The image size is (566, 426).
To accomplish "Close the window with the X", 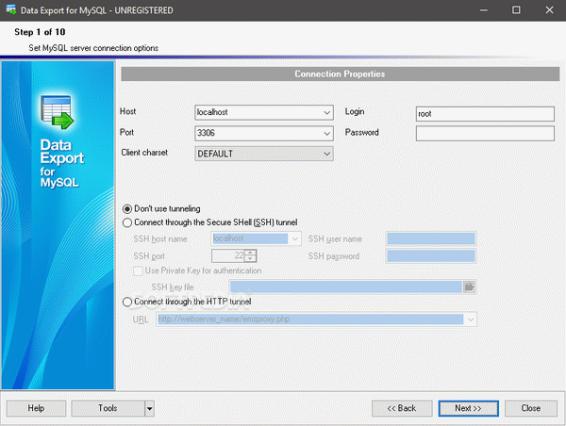I will pos(549,10).
